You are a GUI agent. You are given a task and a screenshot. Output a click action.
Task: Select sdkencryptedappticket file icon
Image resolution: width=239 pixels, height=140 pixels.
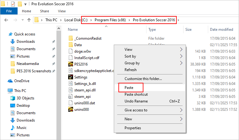(71, 71)
